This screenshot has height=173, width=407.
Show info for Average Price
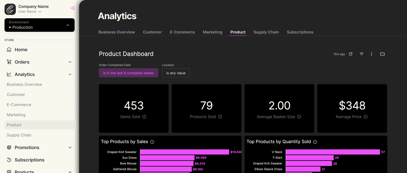click(x=365, y=117)
